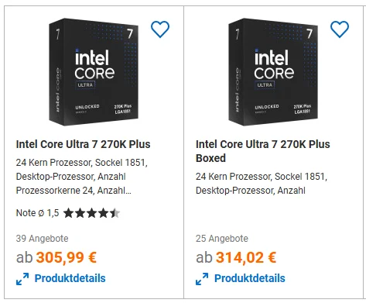Click the expand arrows icon below the 305,99 € price
This screenshot has width=366, height=303.
[x=22, y=279]
